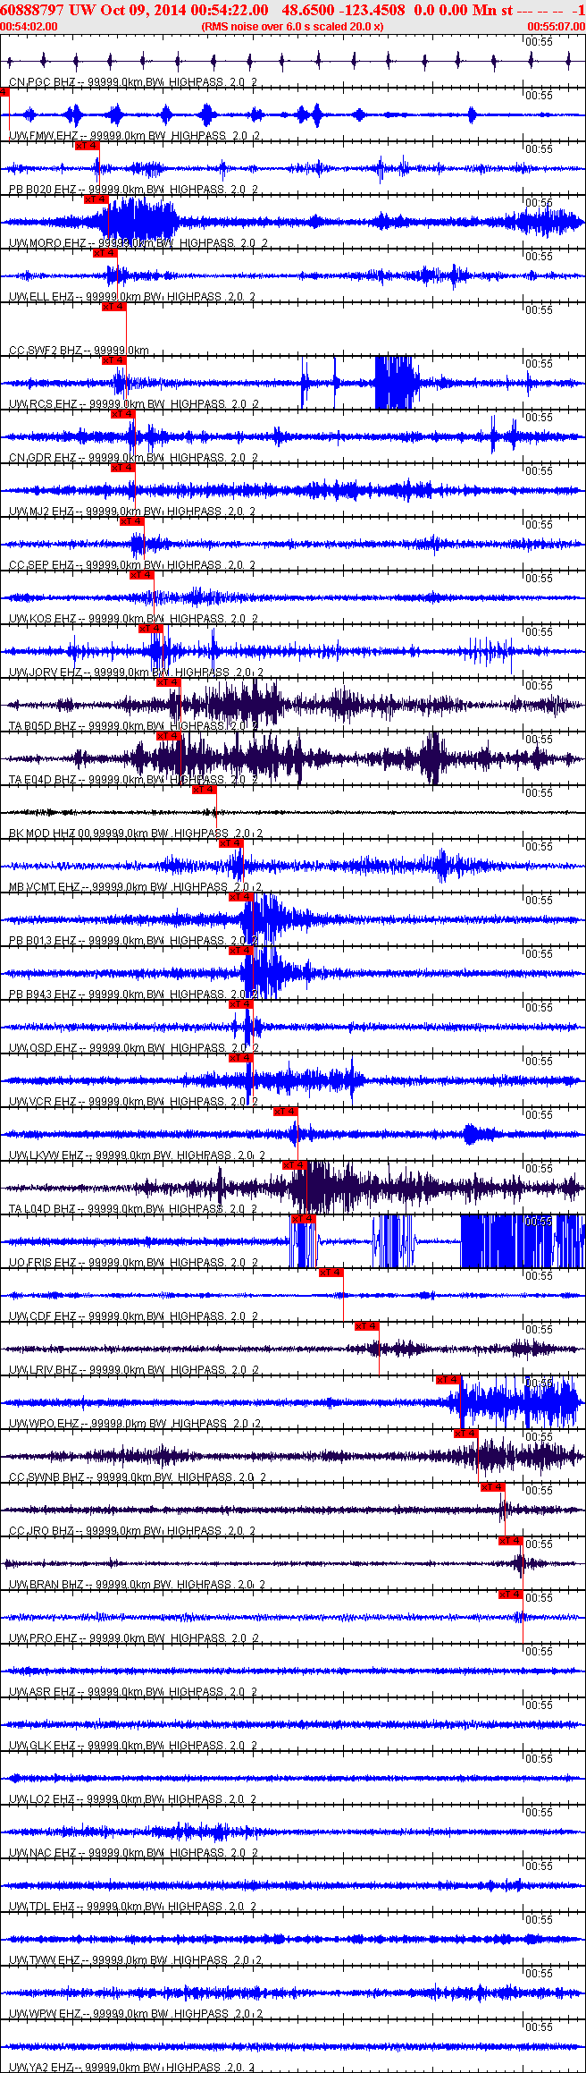Select the CN.GDR EHZ station label
The image size is (586, 2073).
[x=133, y=458]
